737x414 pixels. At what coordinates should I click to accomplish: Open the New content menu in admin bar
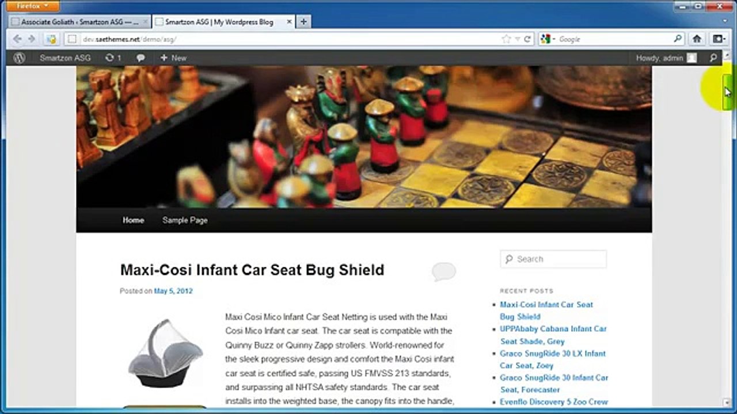click(173, 58)
